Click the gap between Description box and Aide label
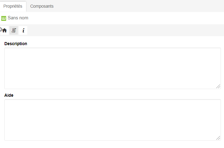 click(112, 92)
